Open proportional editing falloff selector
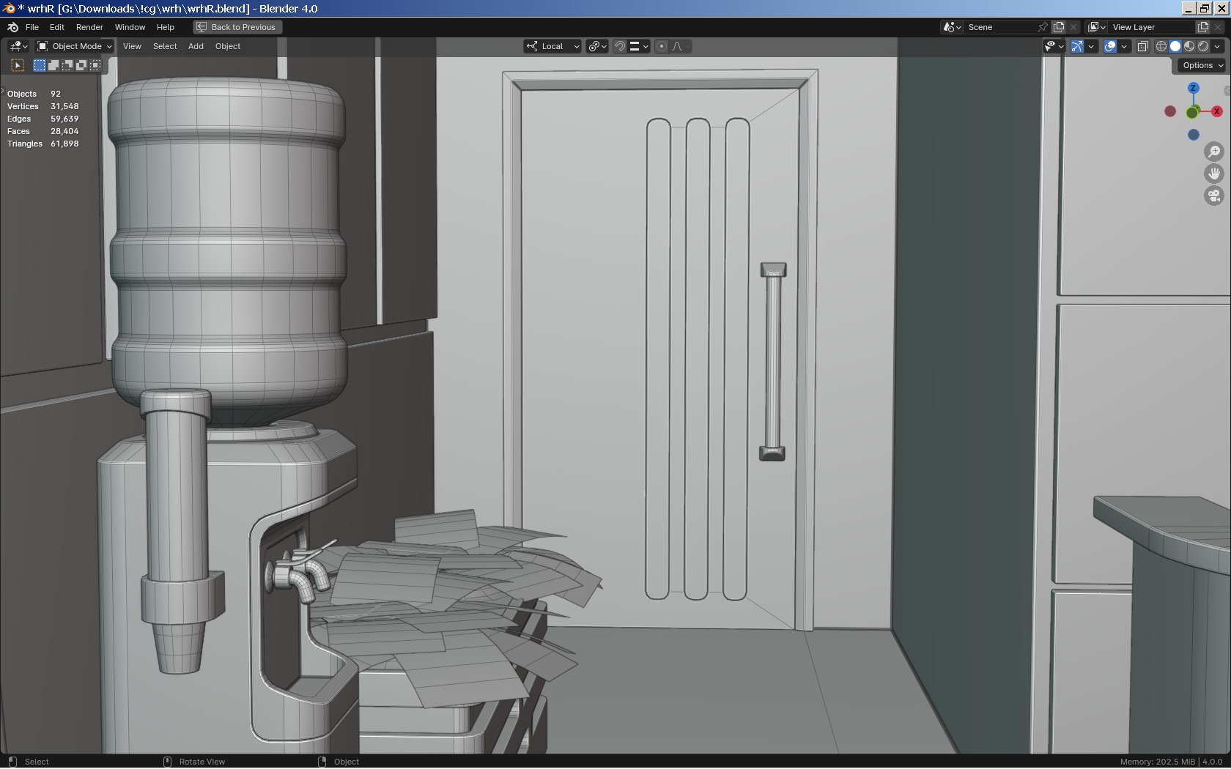 pos(681,46)
